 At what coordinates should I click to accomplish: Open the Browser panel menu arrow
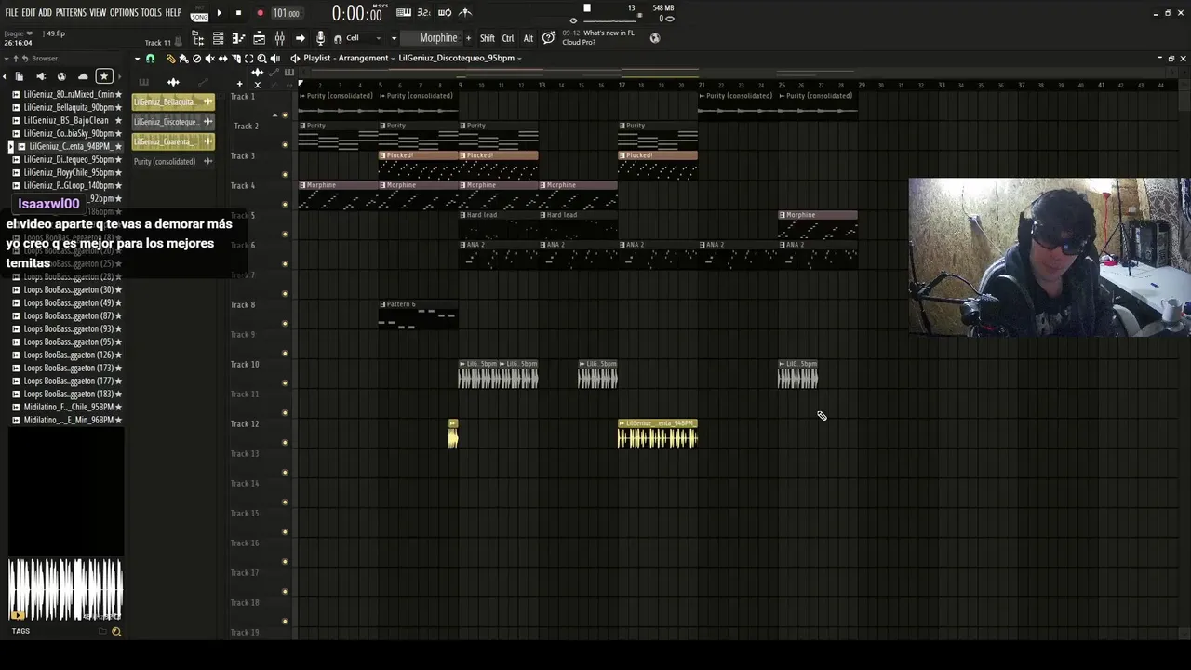tap(6, 59)
